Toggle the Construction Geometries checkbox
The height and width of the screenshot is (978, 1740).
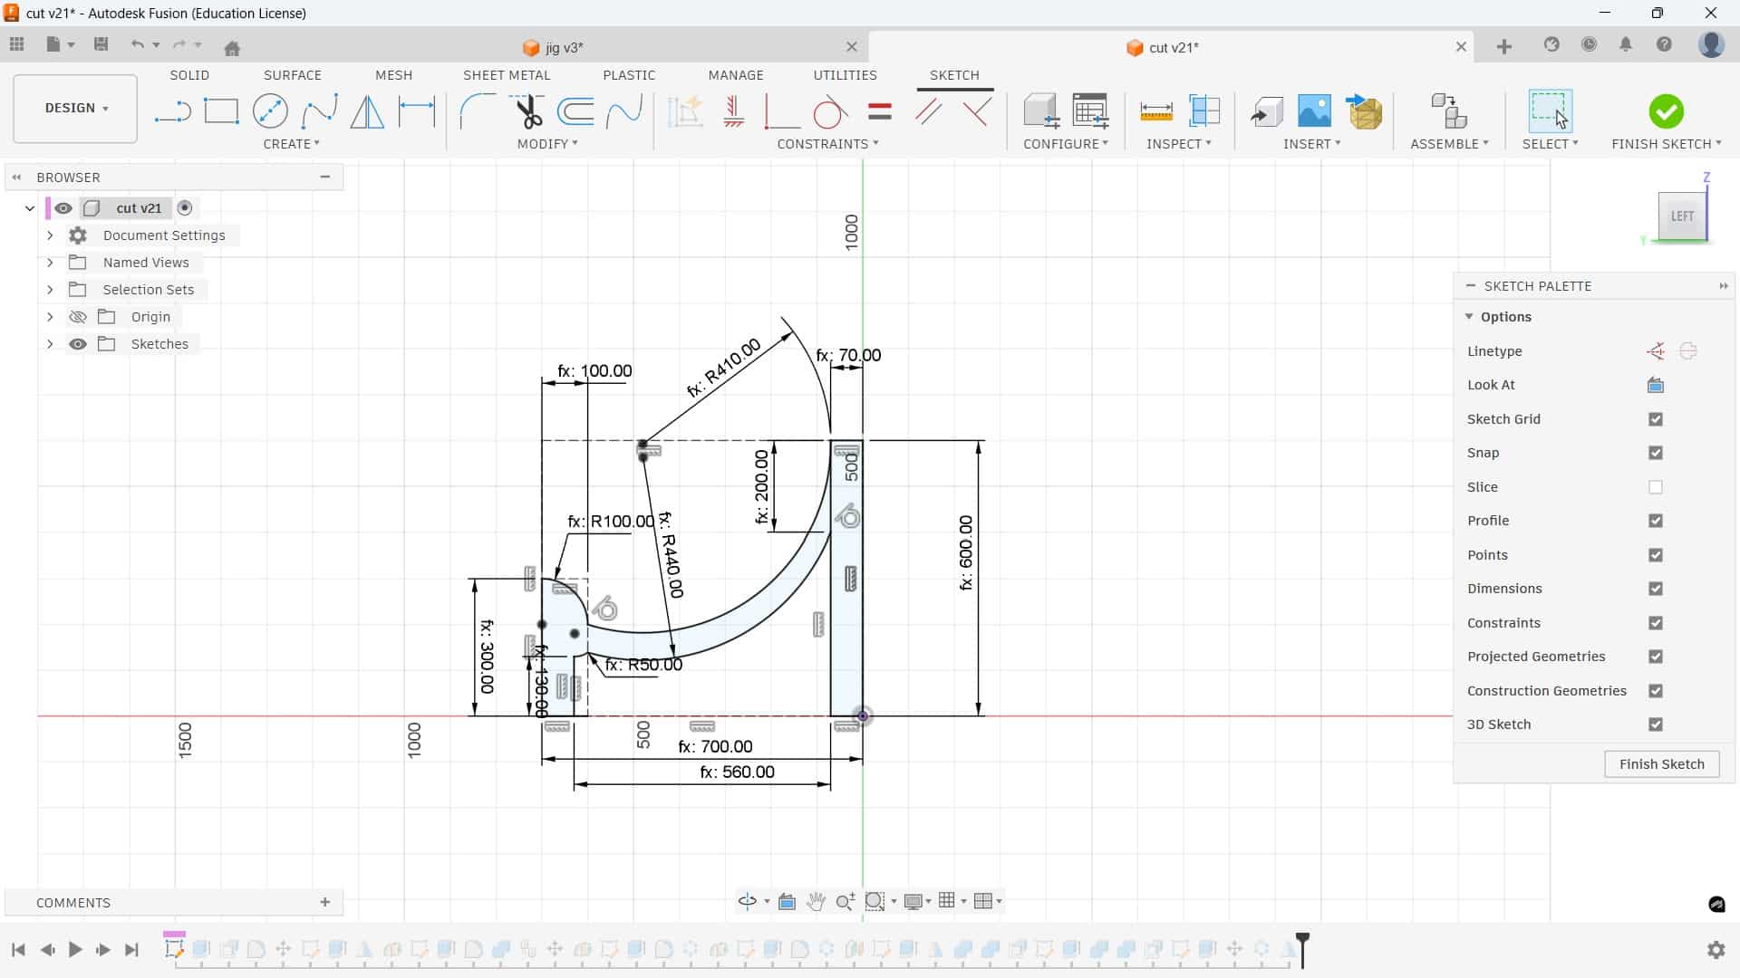coord(1656,691)
